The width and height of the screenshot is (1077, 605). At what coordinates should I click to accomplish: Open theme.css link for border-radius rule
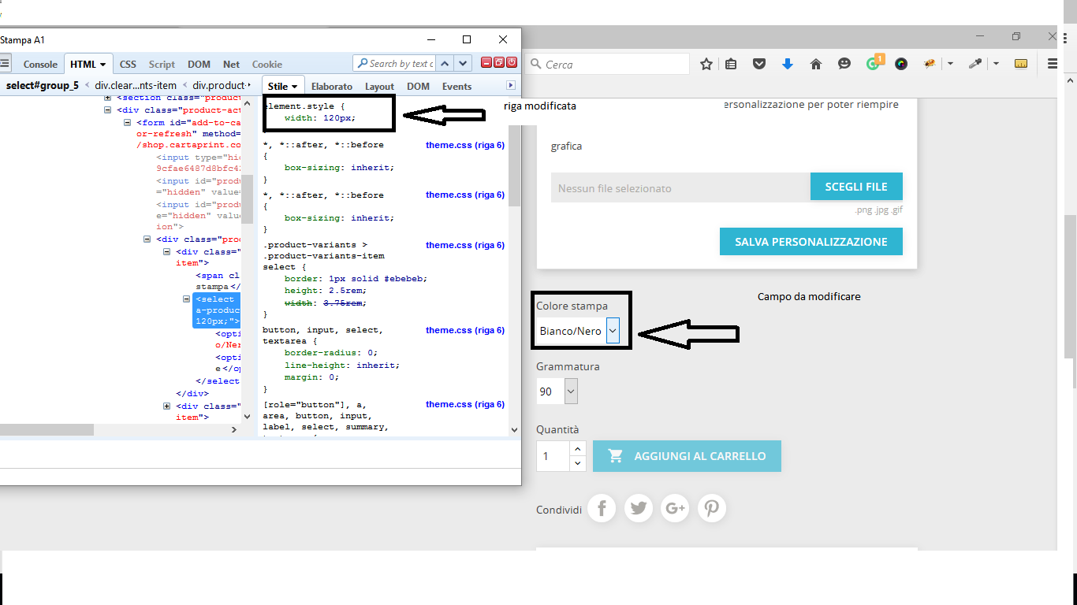(x=465, y=330)
